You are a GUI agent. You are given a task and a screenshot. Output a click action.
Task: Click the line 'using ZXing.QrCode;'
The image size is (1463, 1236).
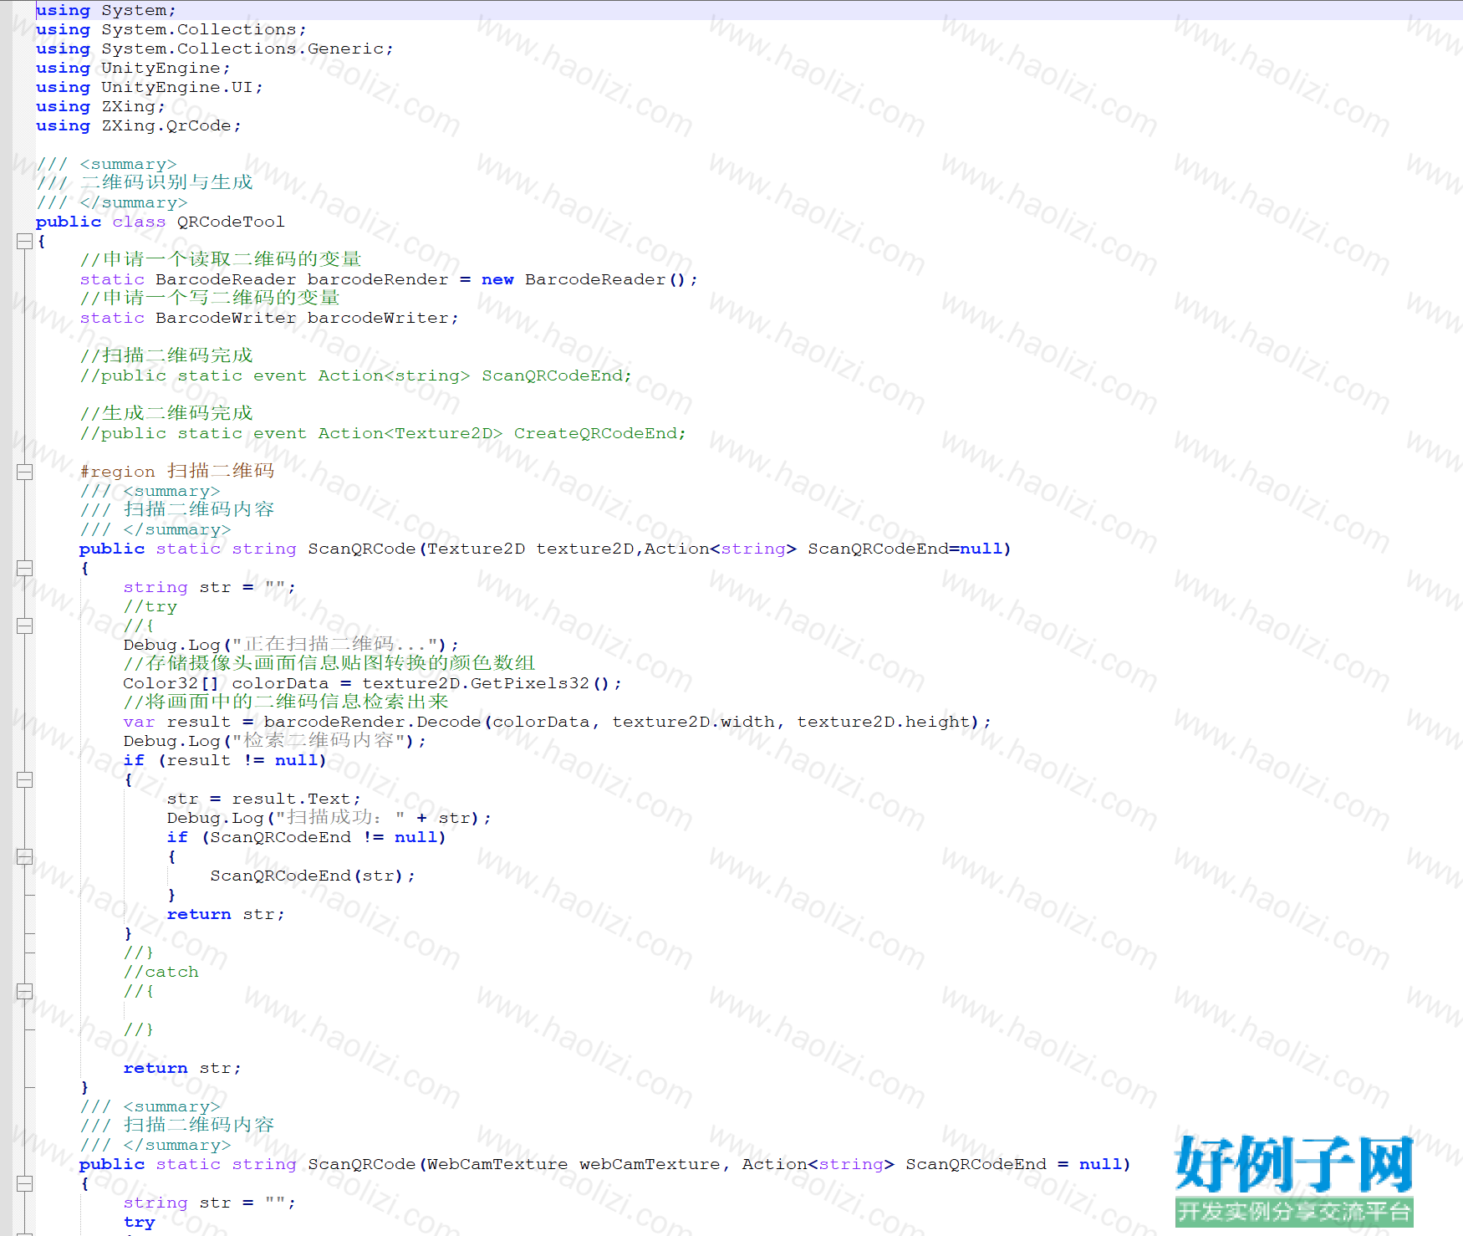(139, 125)
